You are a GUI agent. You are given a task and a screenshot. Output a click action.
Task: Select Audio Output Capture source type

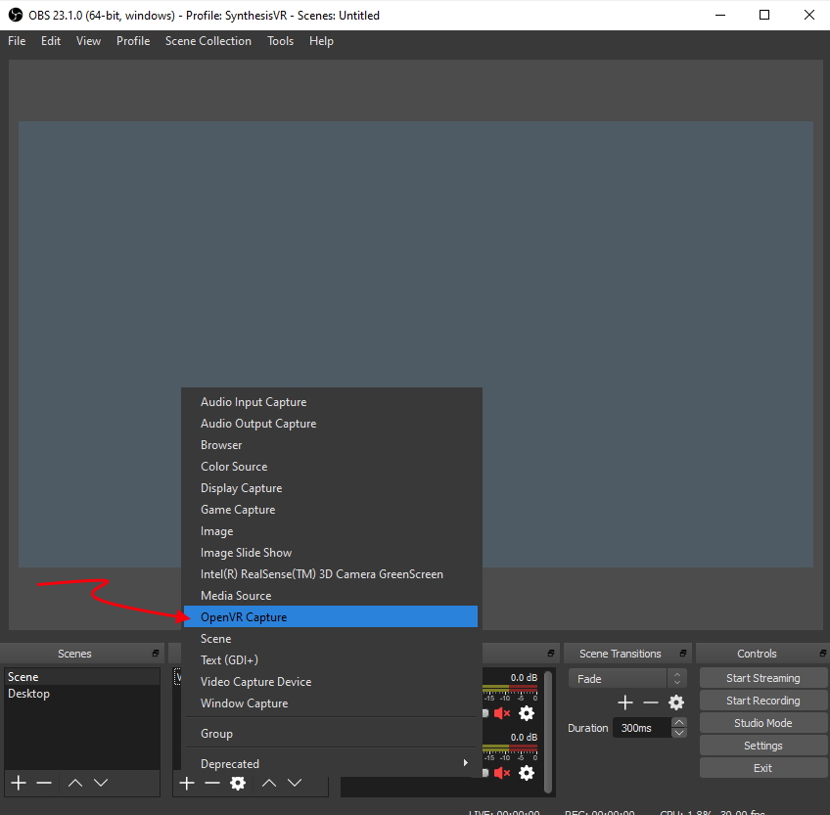click(331, 424)
